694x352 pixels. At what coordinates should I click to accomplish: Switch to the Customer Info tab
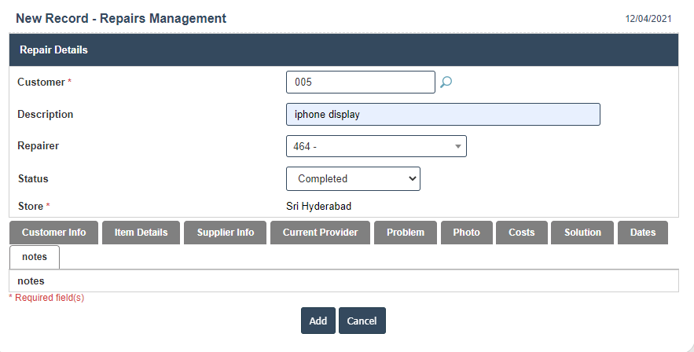53,233
